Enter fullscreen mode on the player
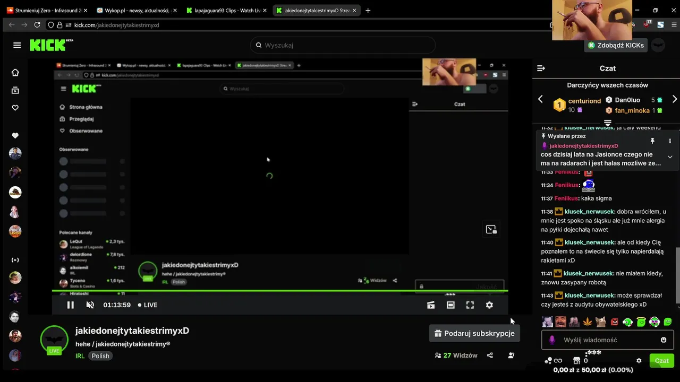 point(470,305)
